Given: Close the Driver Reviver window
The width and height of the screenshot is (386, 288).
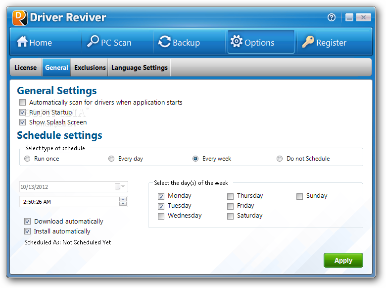Looking at the screenshot, I should [x=363, y=17].
